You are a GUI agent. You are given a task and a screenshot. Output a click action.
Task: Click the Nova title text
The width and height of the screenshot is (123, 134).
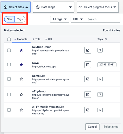tap(35, 63)
